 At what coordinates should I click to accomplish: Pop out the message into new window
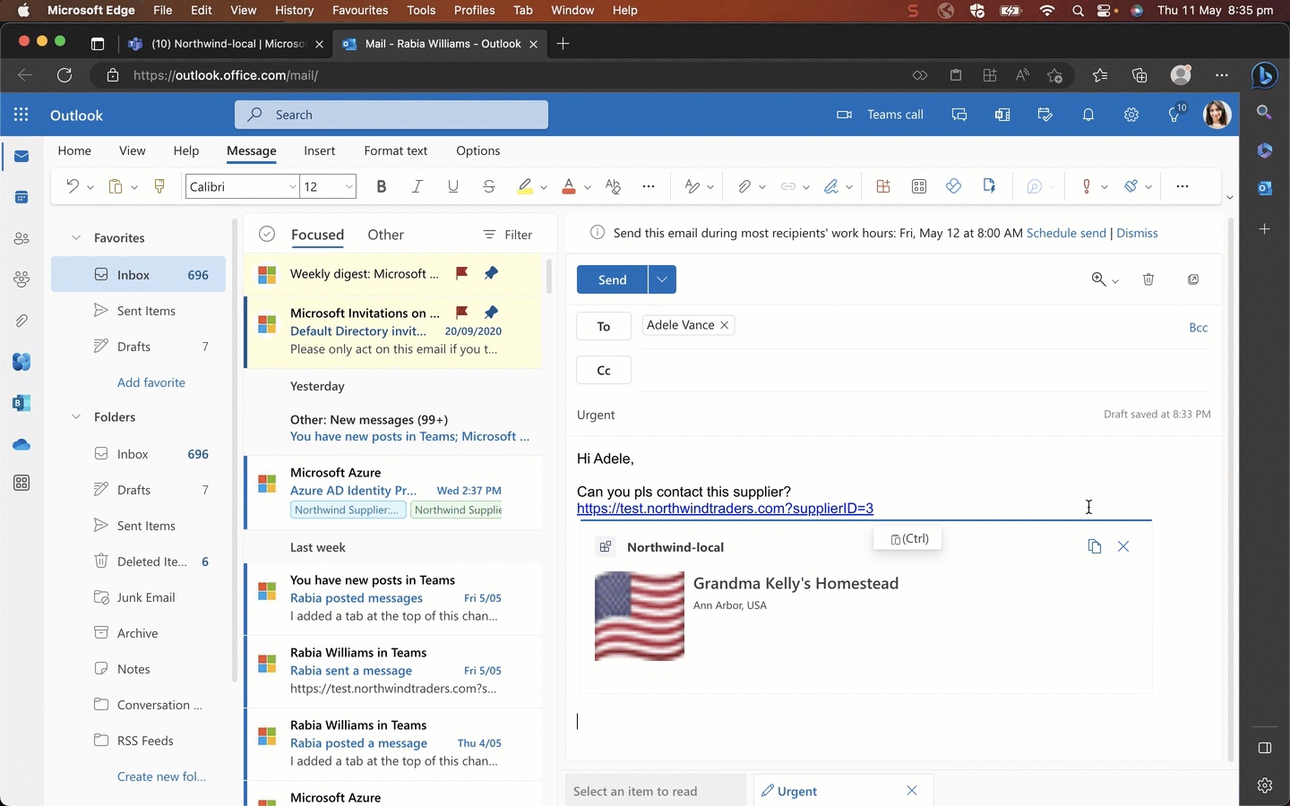pos(1193,279)
